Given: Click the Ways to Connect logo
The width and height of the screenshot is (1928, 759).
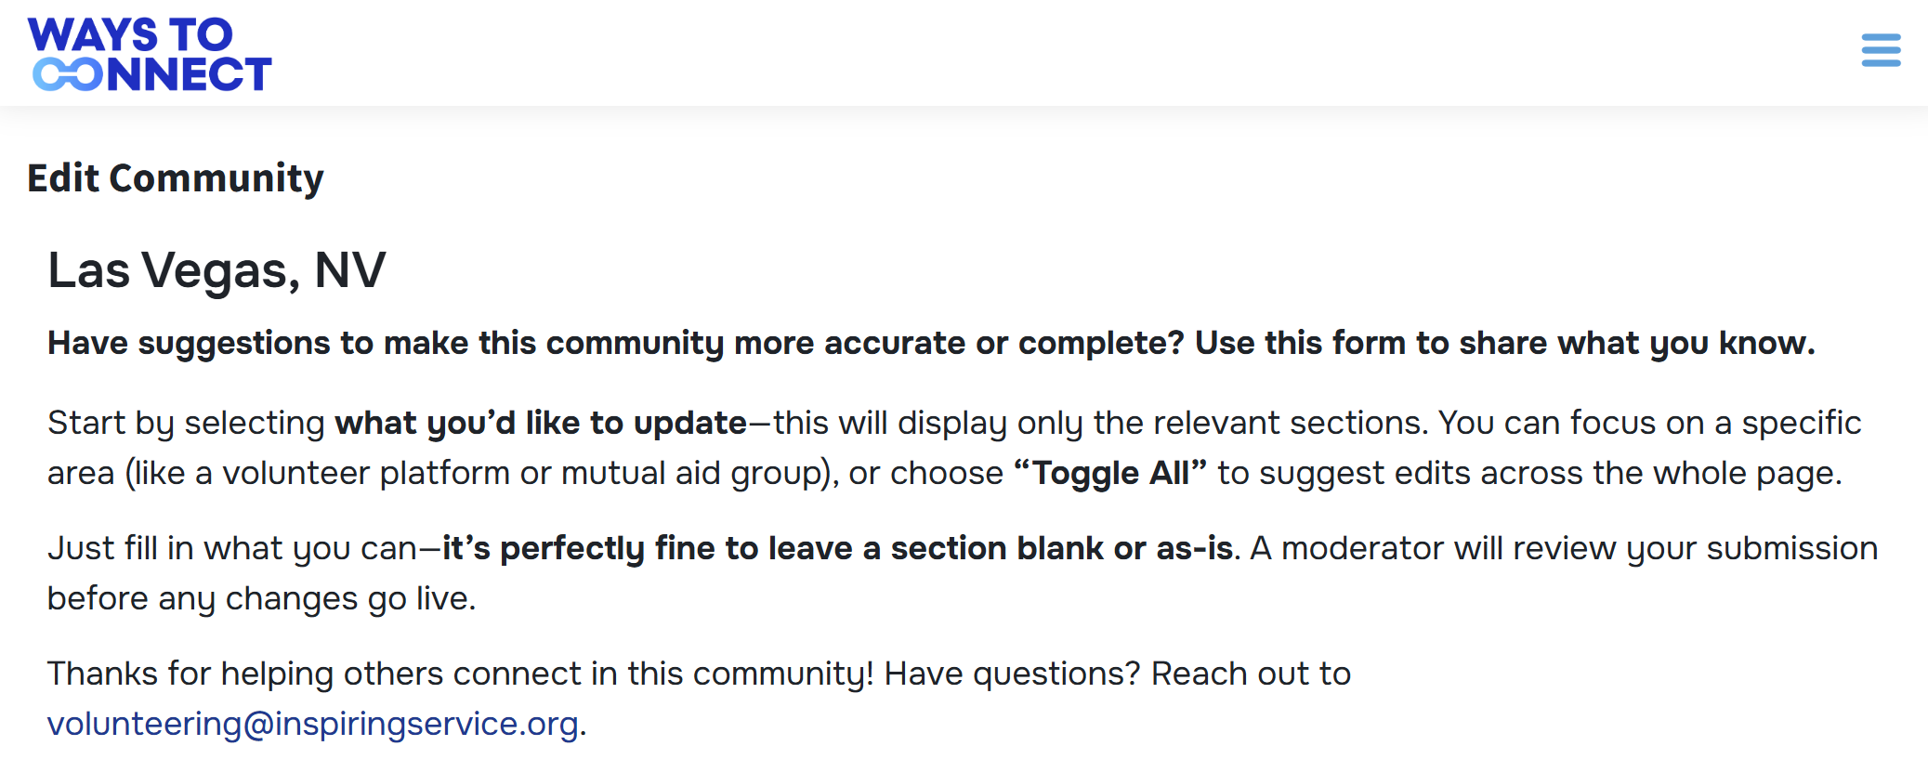Looking at the screenshot, I should pyautogui.click(x=150, y=54).
